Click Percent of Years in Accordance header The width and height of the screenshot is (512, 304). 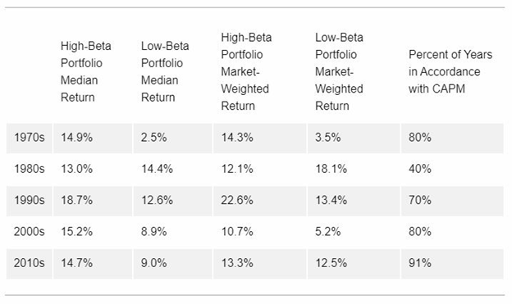coord(450,72)
